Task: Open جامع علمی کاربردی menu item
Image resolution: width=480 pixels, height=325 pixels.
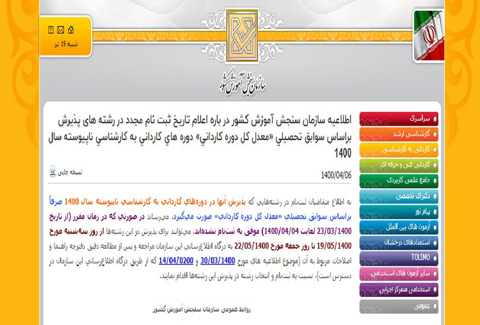Action: [399, 181]
